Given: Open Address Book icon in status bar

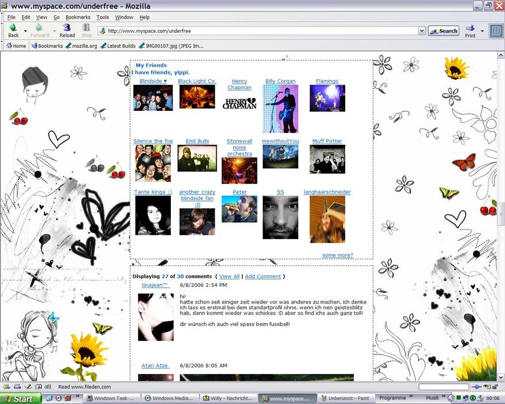Looking at the screenshot, I should pos(38,387).
